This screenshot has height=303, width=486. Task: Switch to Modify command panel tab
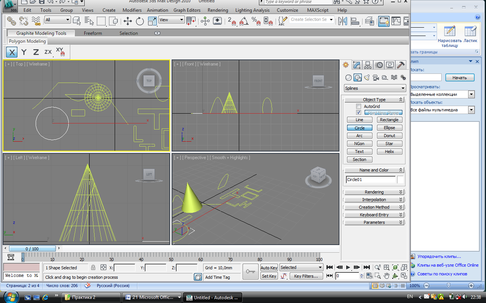[357, 65]
